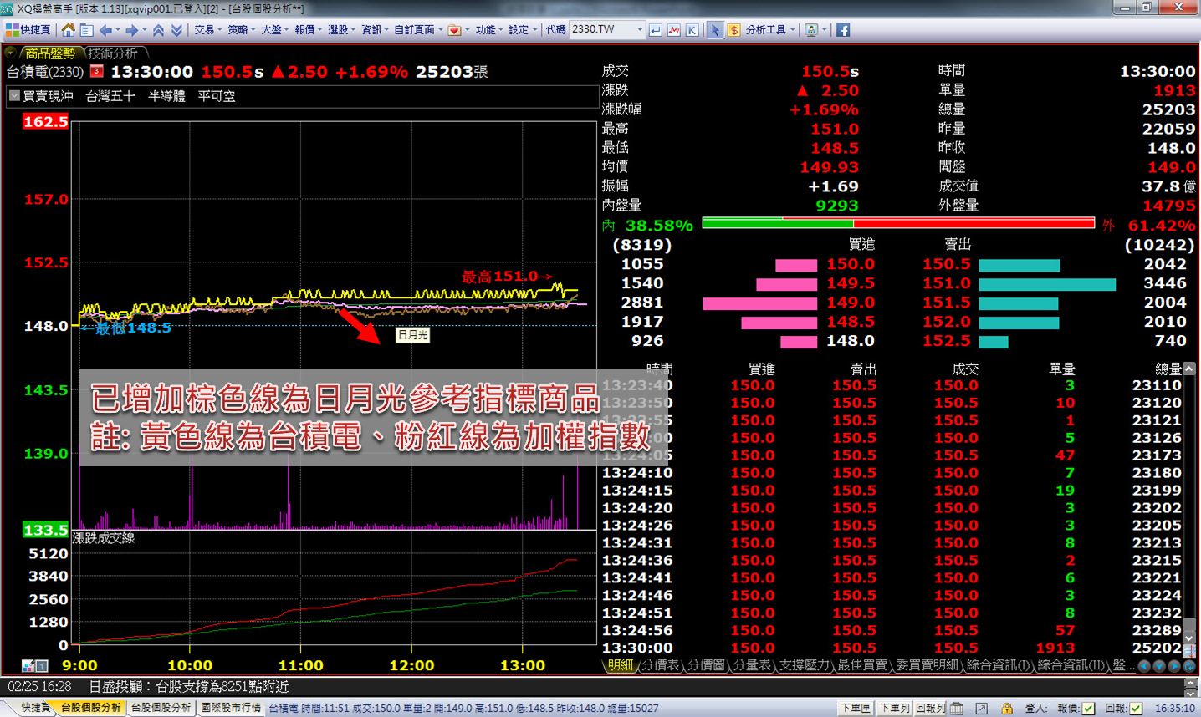Screen dimensions: 1201x717
Task: Switch to the 技術分析 tab
Action: [x=113, y=53]
